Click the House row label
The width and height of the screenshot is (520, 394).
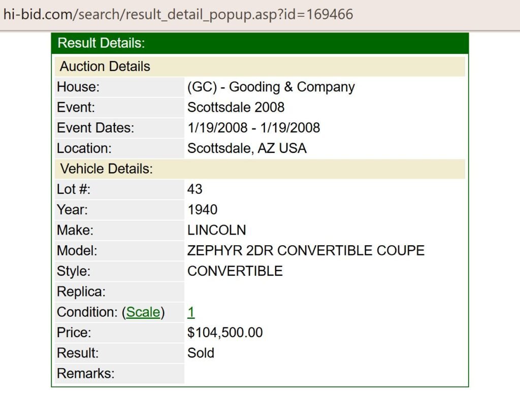pos(78,87)
